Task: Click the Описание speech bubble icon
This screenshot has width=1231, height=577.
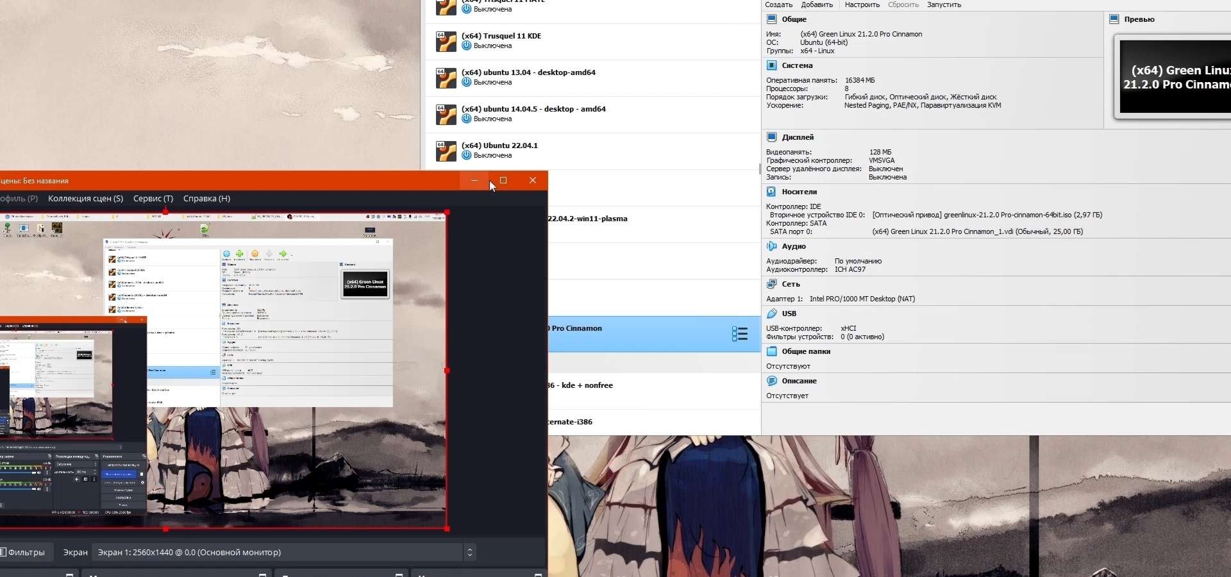Action: [772, 381]
